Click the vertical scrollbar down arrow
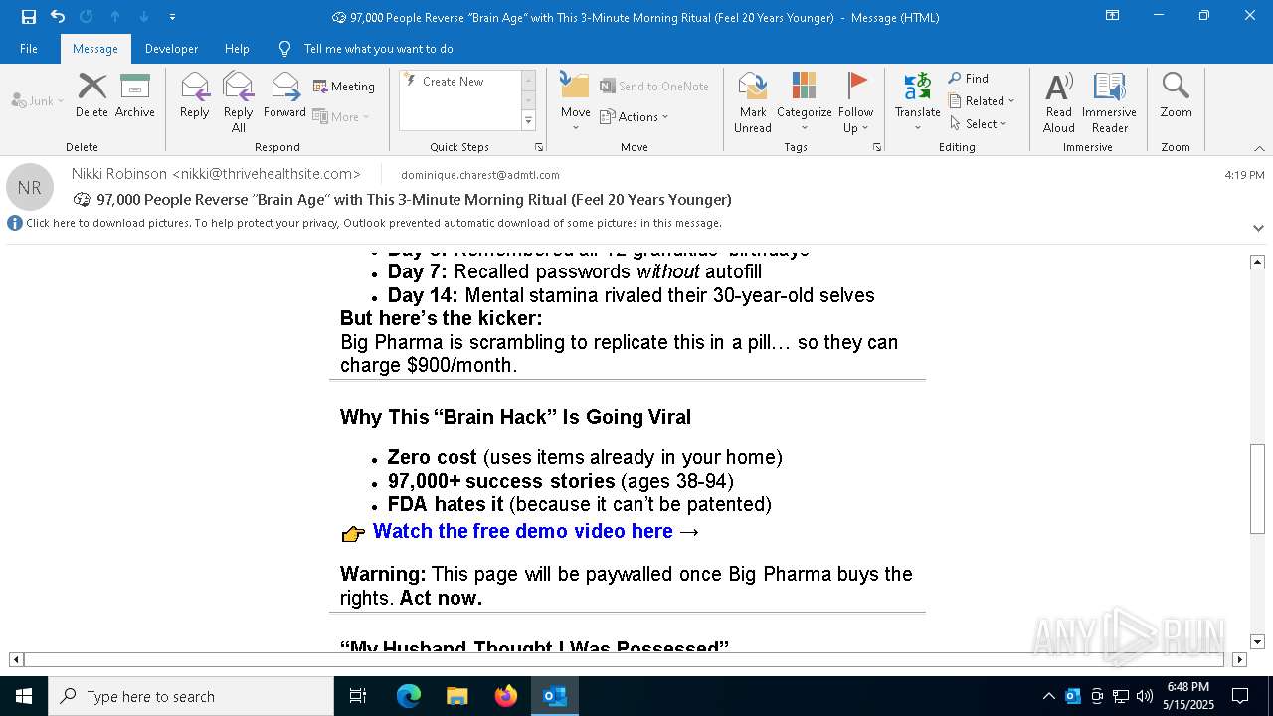 [x=1257, y=642]
